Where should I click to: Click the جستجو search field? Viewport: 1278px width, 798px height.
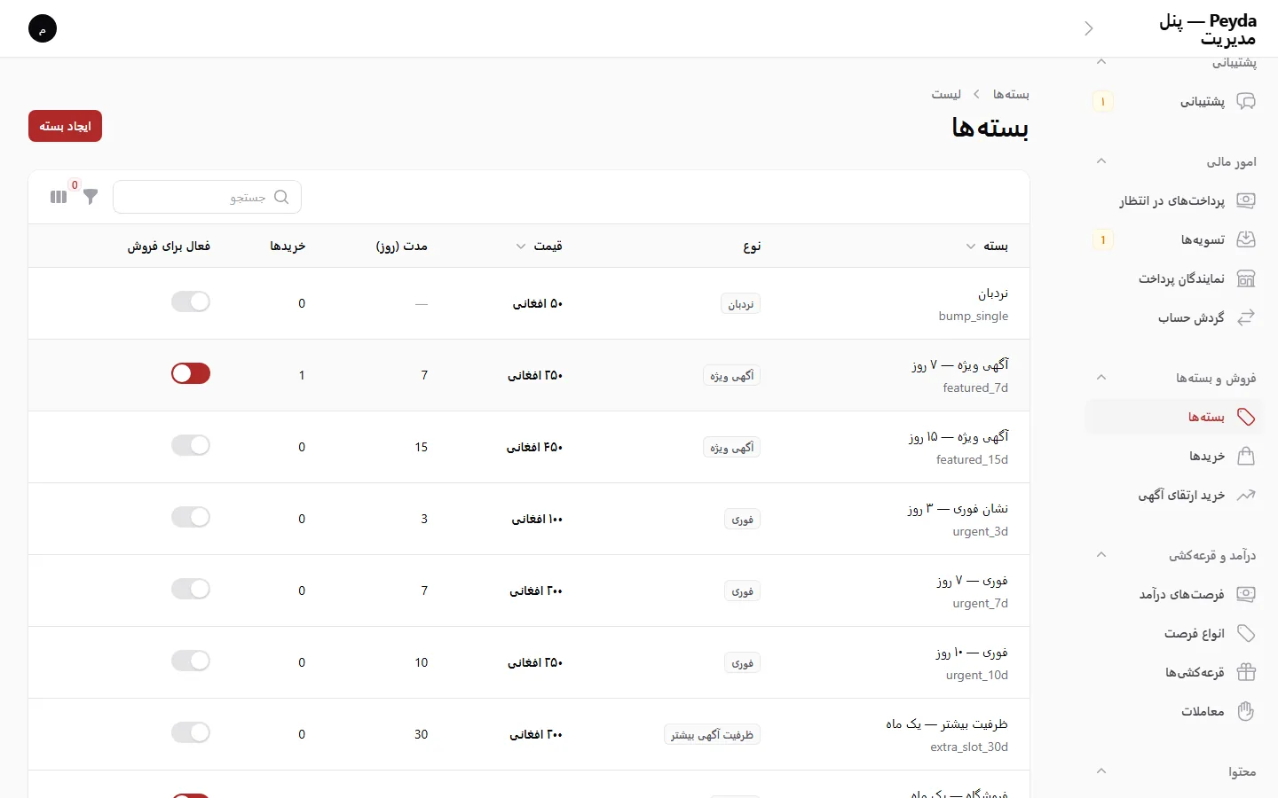208,197
